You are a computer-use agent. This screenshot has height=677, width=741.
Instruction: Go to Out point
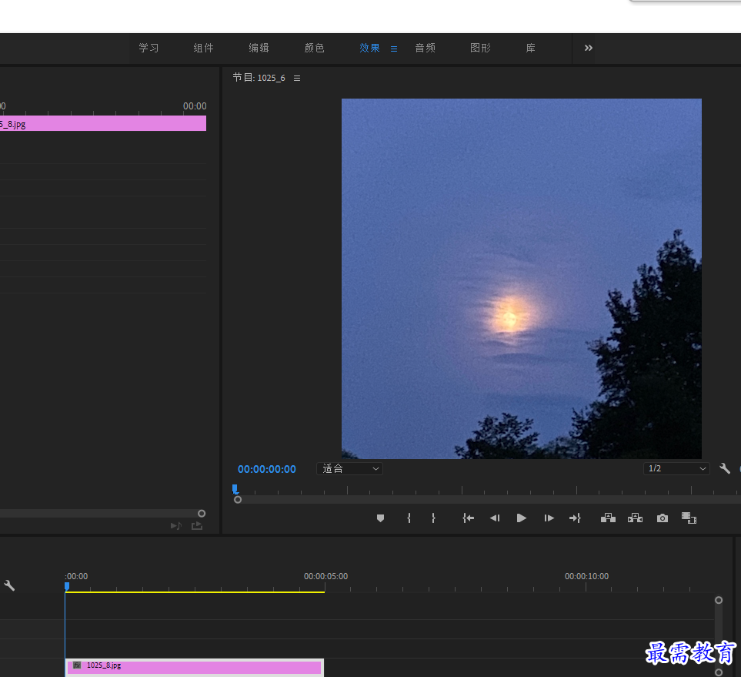click(575, 518)
